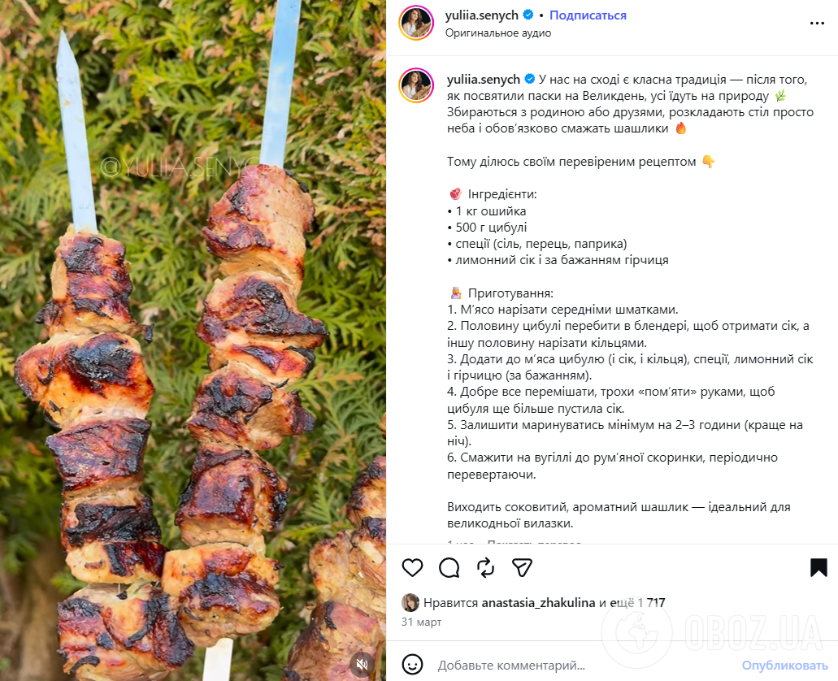This screenshot has width=838, height=681.
Task: Click the caption author's profile picture
Action: click(415, 85)
